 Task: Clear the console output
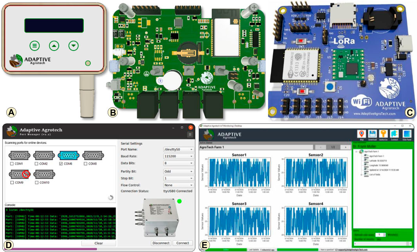coord(99,243)
